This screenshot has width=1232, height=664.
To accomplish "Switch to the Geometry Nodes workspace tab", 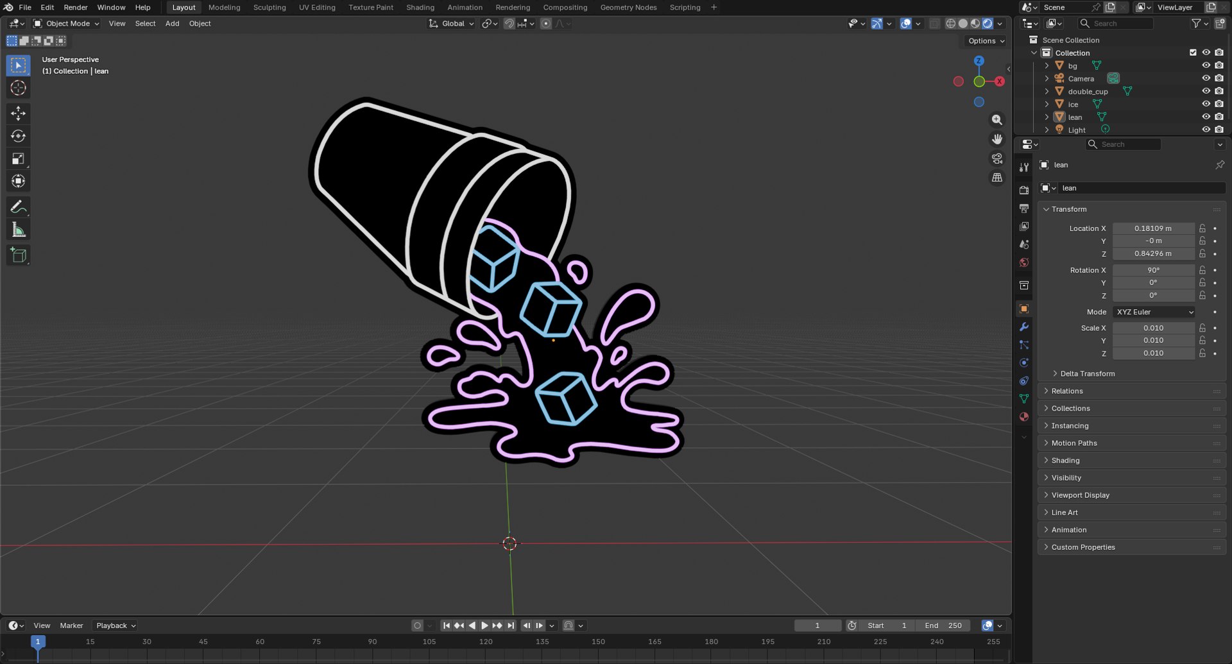I will [628, 7].
